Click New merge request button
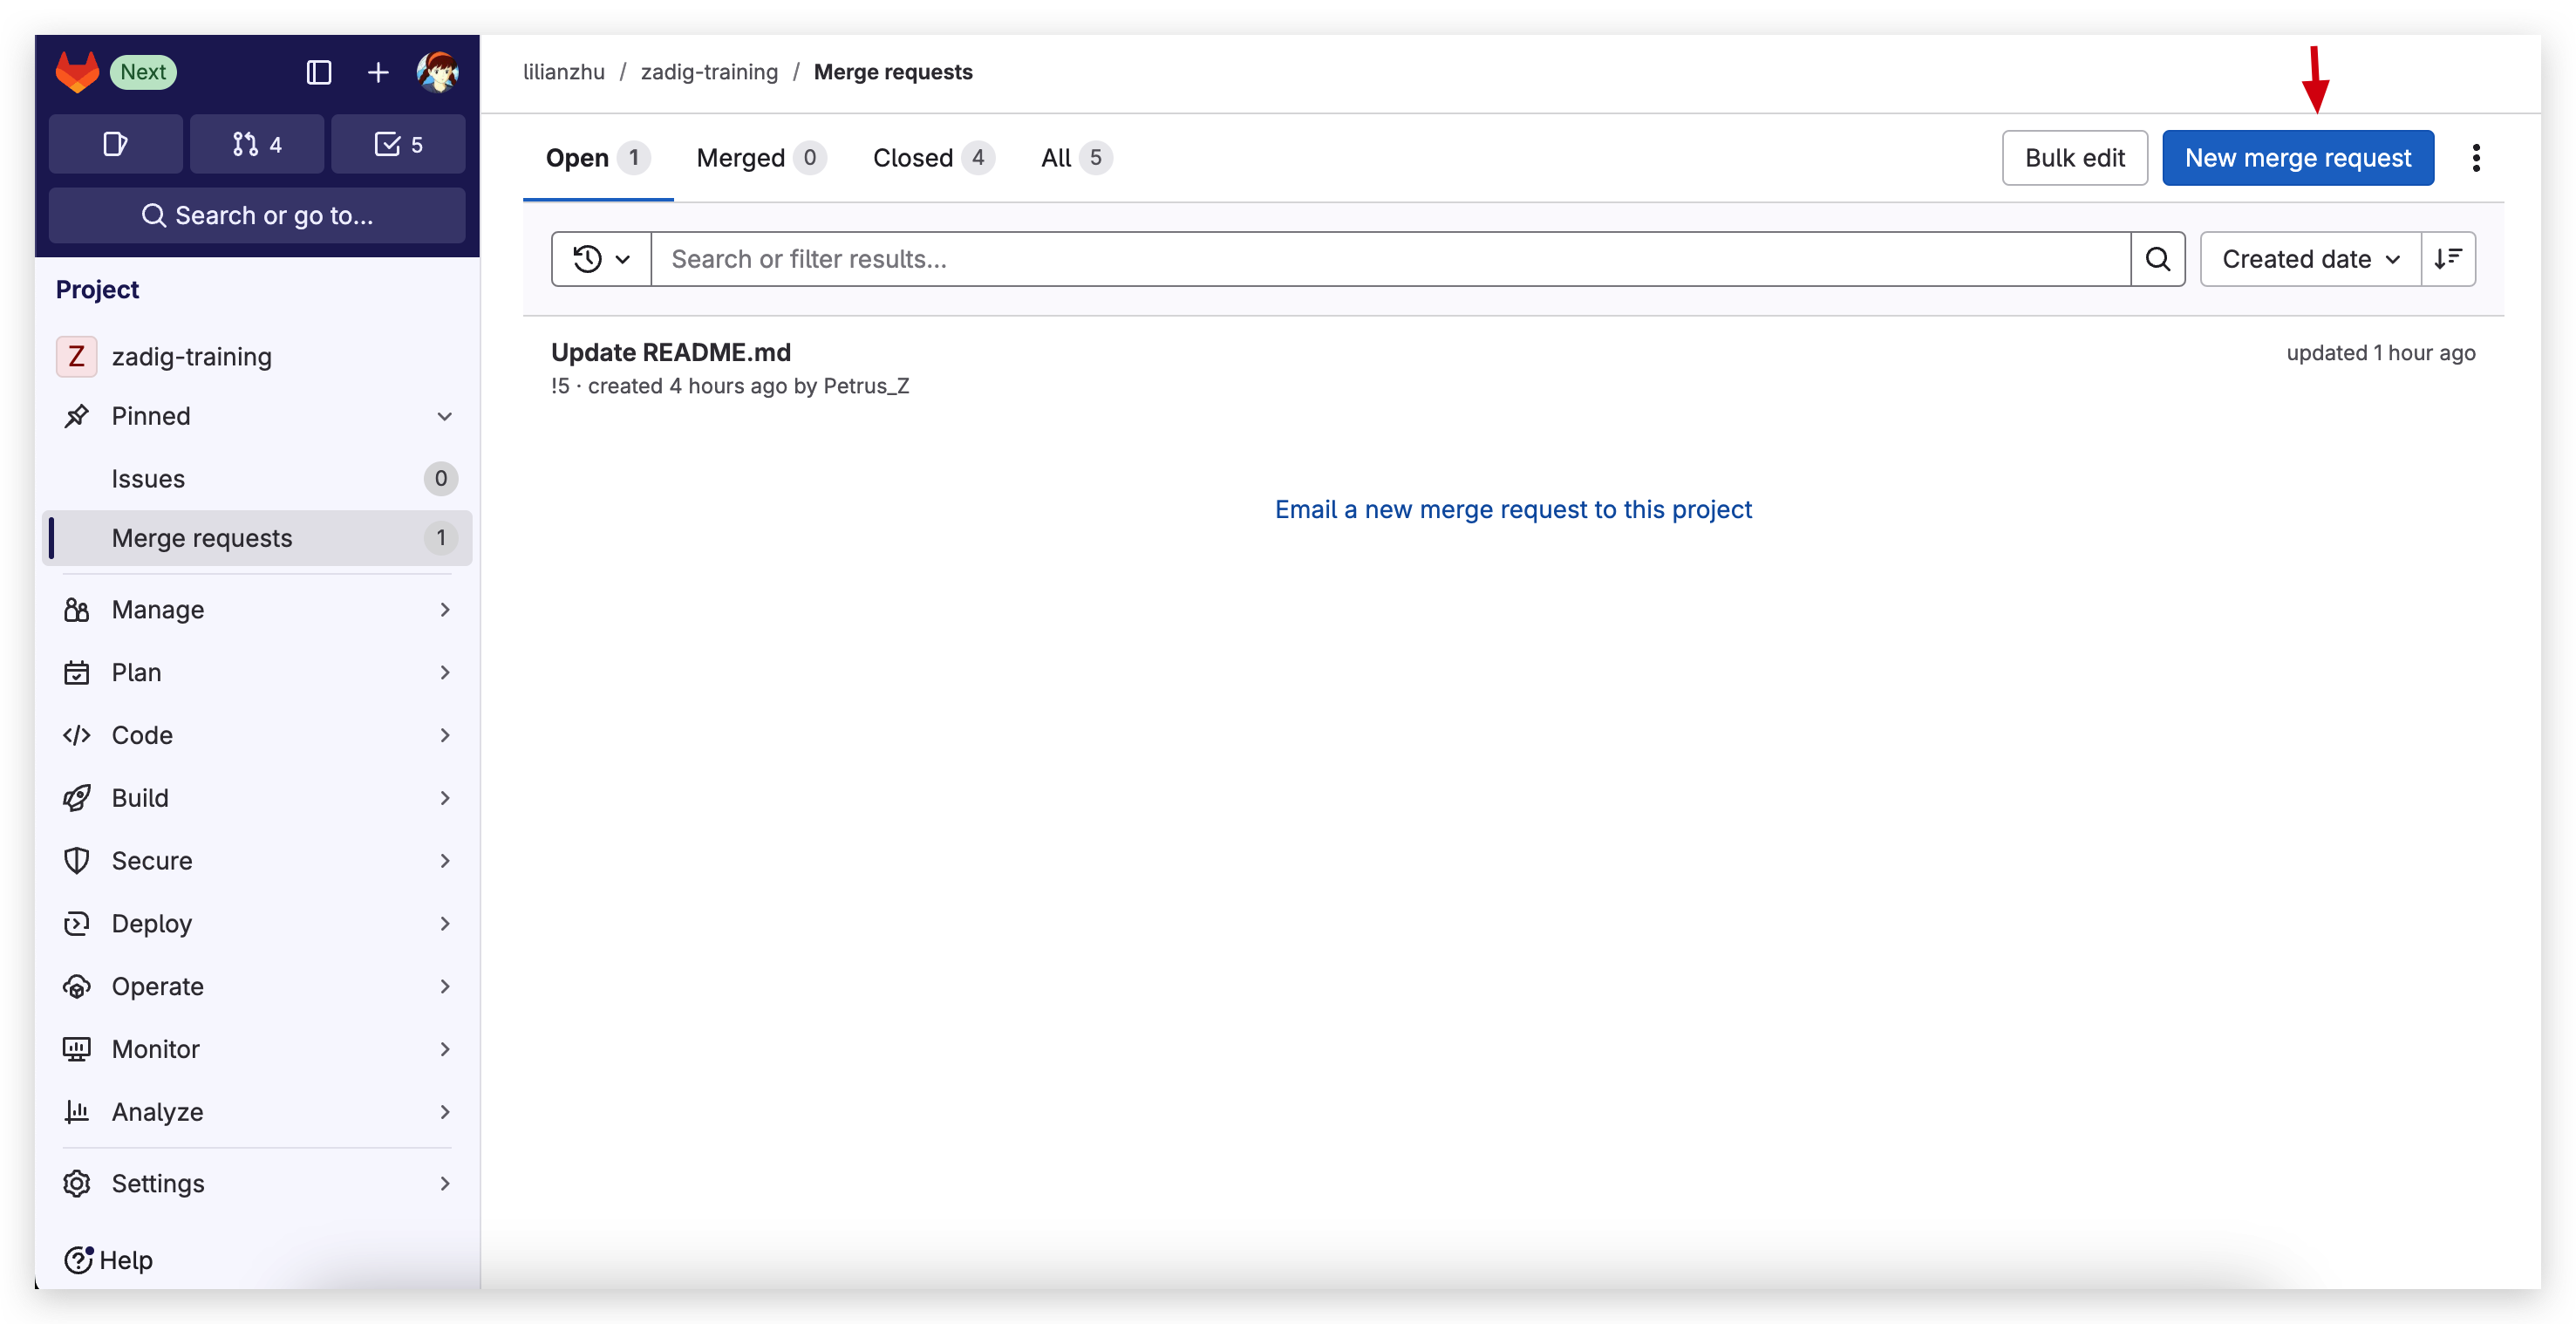The width and height of the screenshot is (2576, 1324). click(2298, 158)
